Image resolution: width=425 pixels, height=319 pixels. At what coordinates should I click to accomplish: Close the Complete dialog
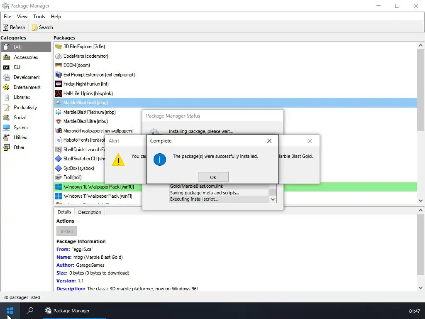(269, 141)
